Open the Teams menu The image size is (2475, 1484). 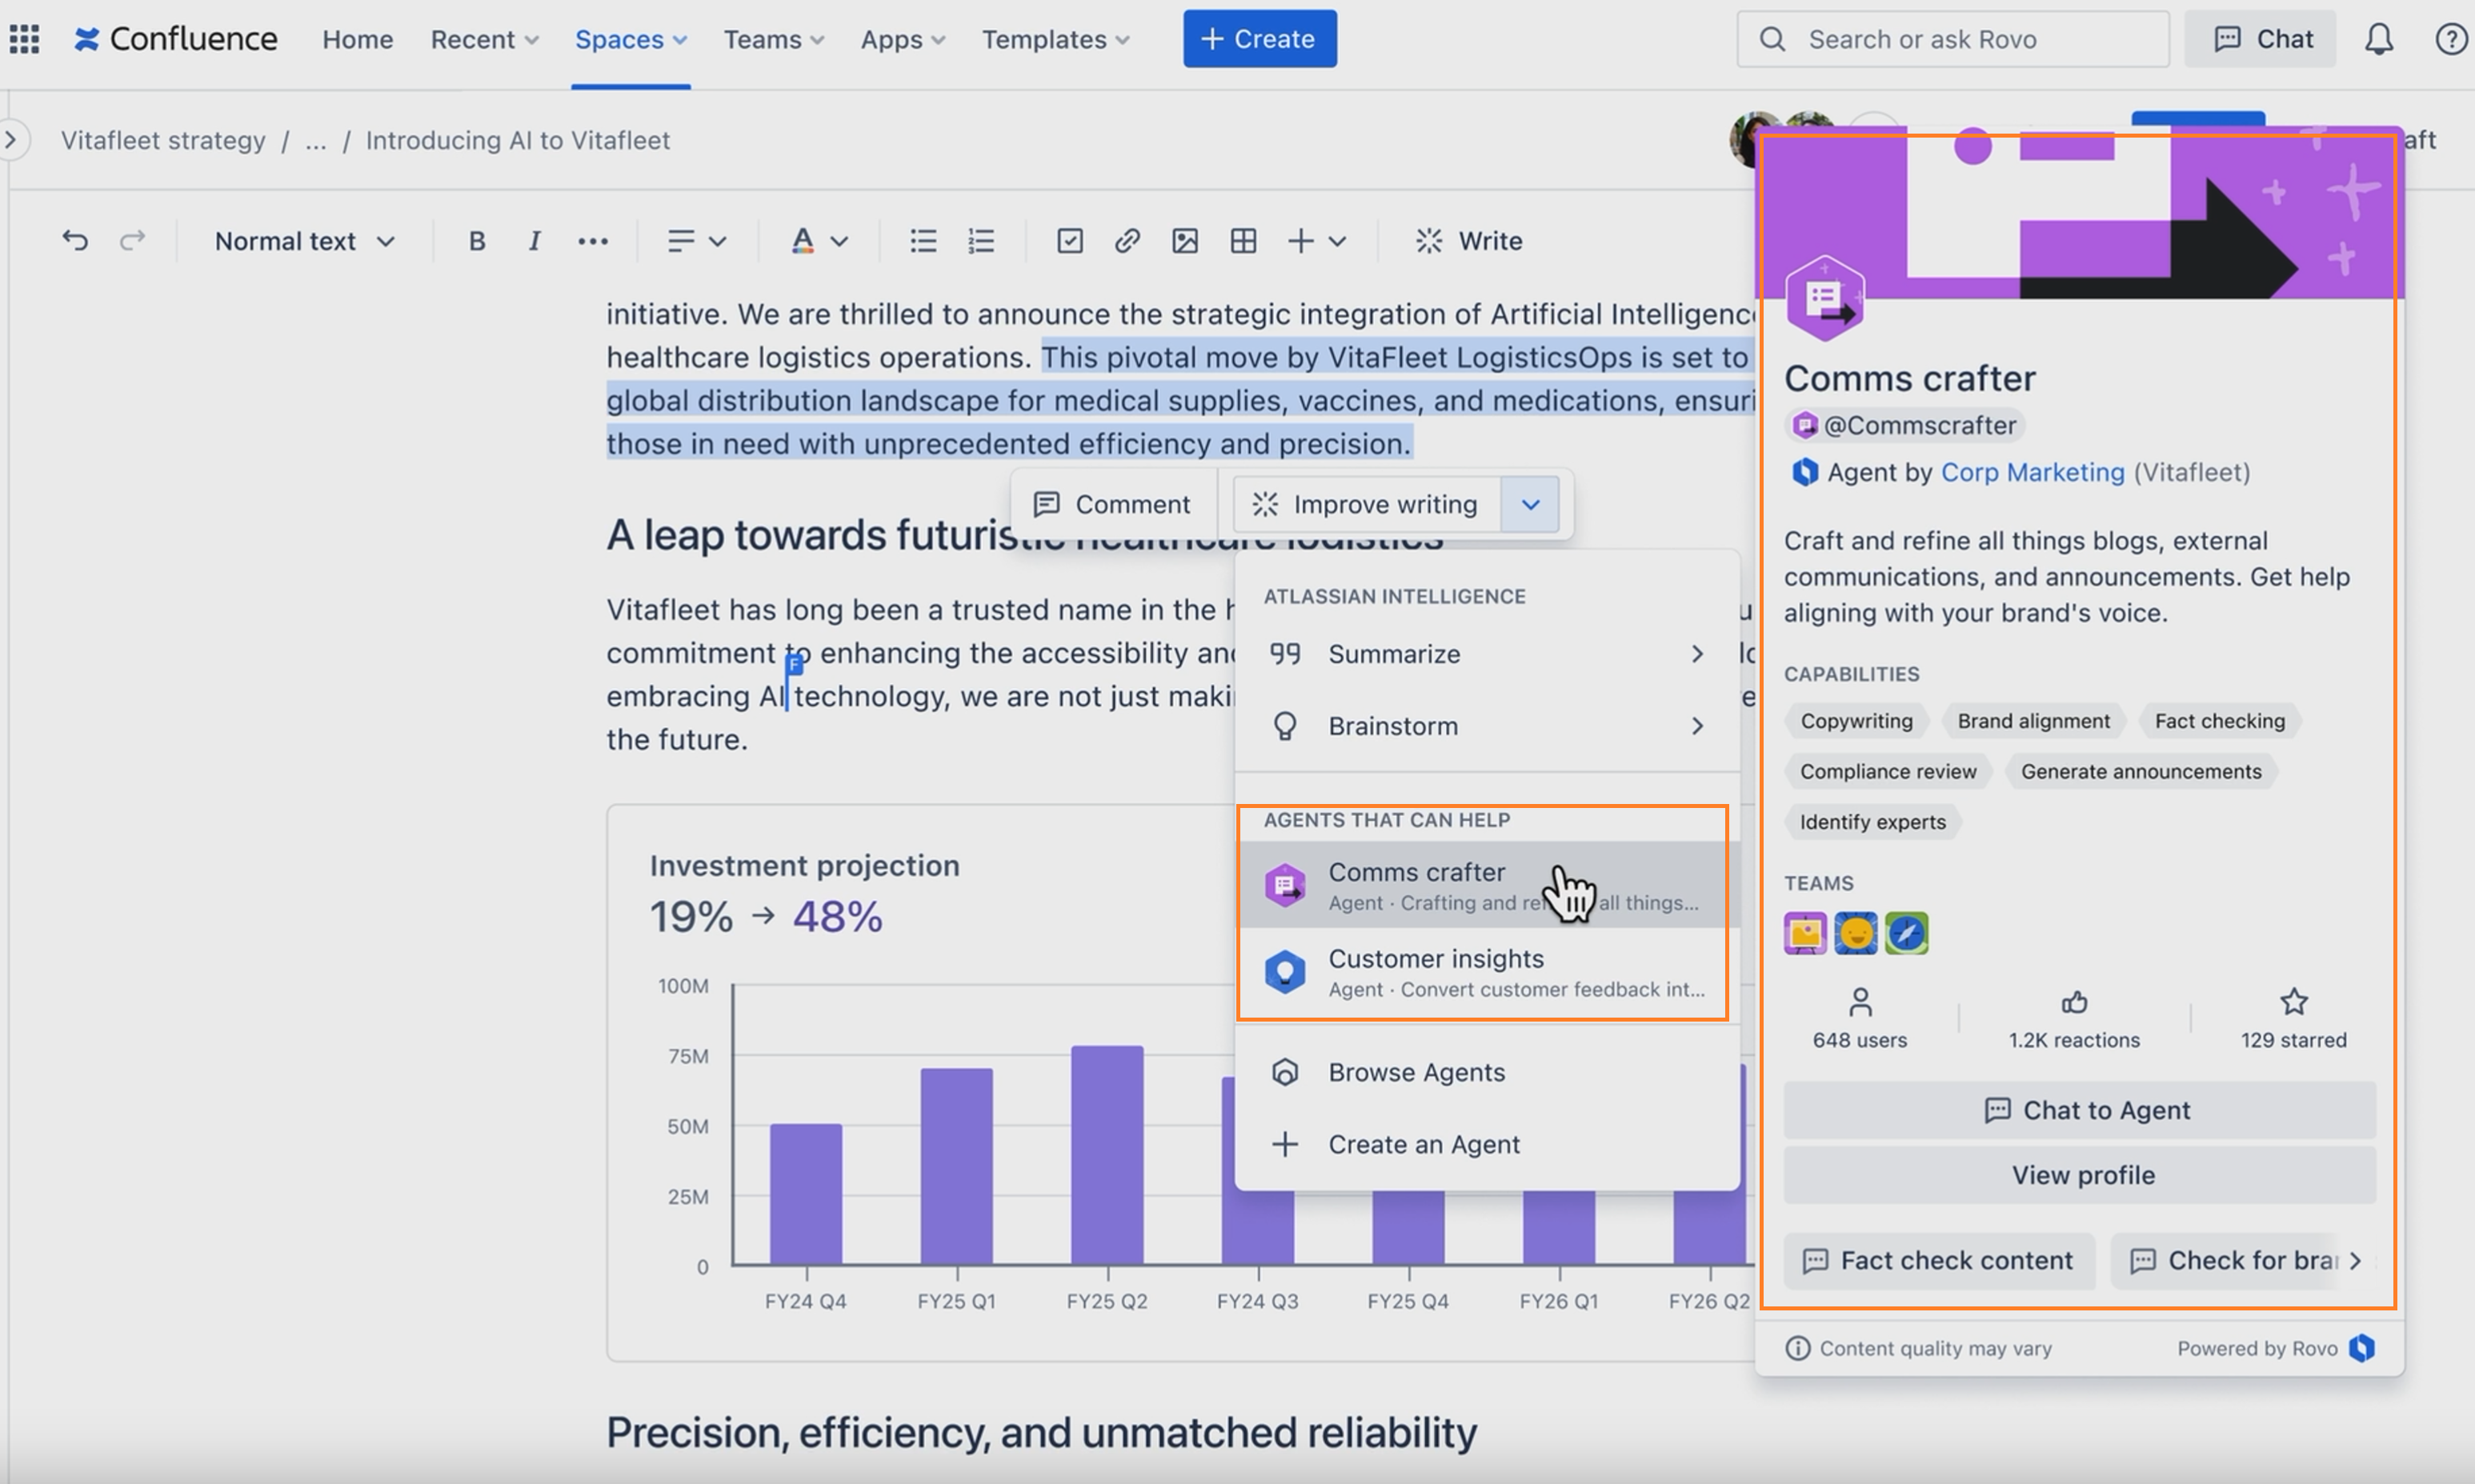point(774,39)
